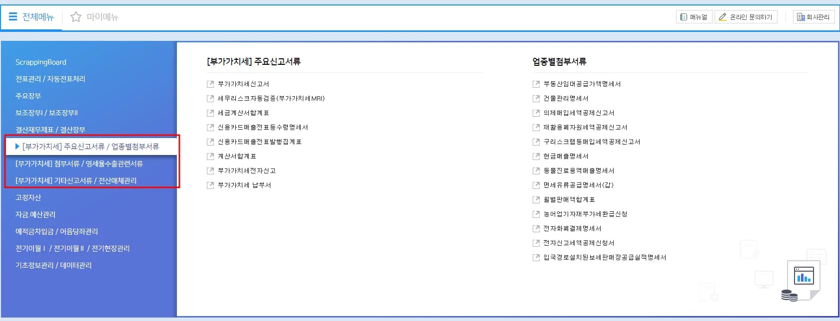
Task: Click launch icon beside 농어업기자재부가세환급신청
Action: pos(536,214)
